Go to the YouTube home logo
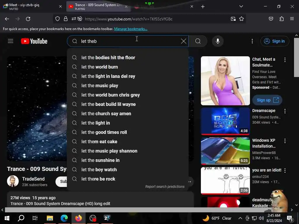Image resolution: width=299 pixels, height=224 pixels. tap(34, 41)
